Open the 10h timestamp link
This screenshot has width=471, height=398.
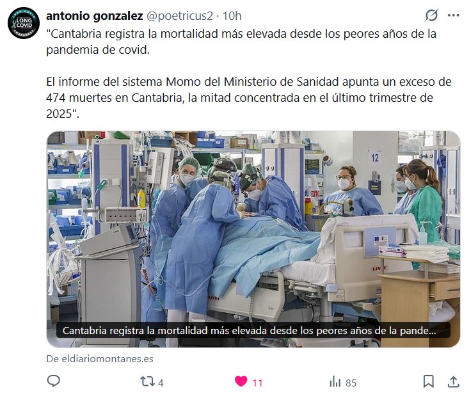click(232, 16)
